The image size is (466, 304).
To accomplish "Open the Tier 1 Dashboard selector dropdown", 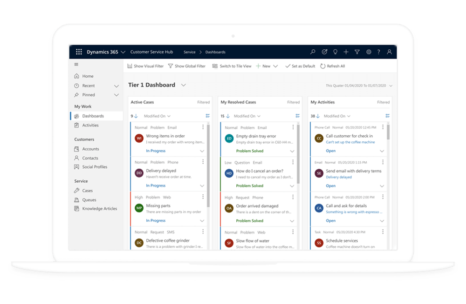I will click(184, 85).
